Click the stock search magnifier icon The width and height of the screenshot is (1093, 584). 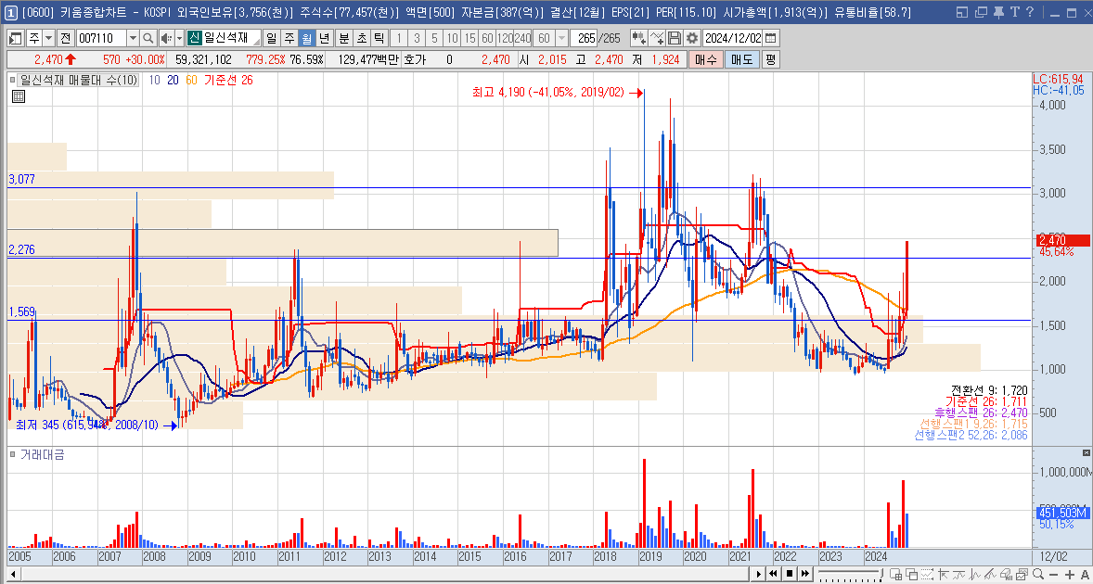pyautogui.click(x=148, y=38)
